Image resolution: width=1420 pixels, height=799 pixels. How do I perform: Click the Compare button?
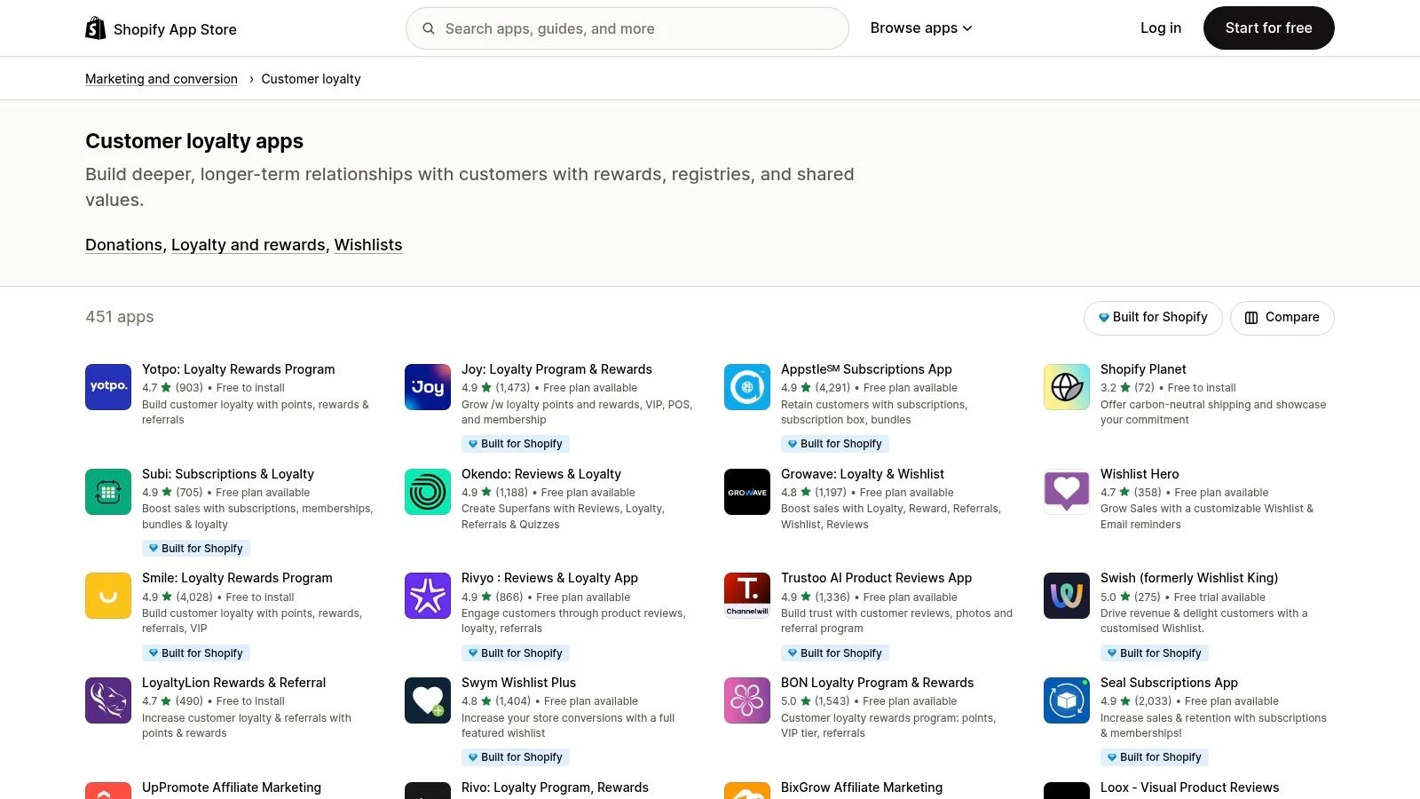(1282, 318)
